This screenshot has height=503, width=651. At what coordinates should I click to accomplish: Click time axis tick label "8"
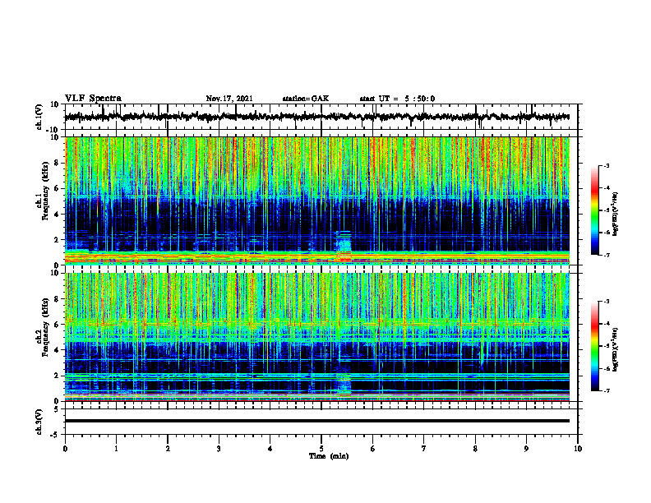coord(475,449)
